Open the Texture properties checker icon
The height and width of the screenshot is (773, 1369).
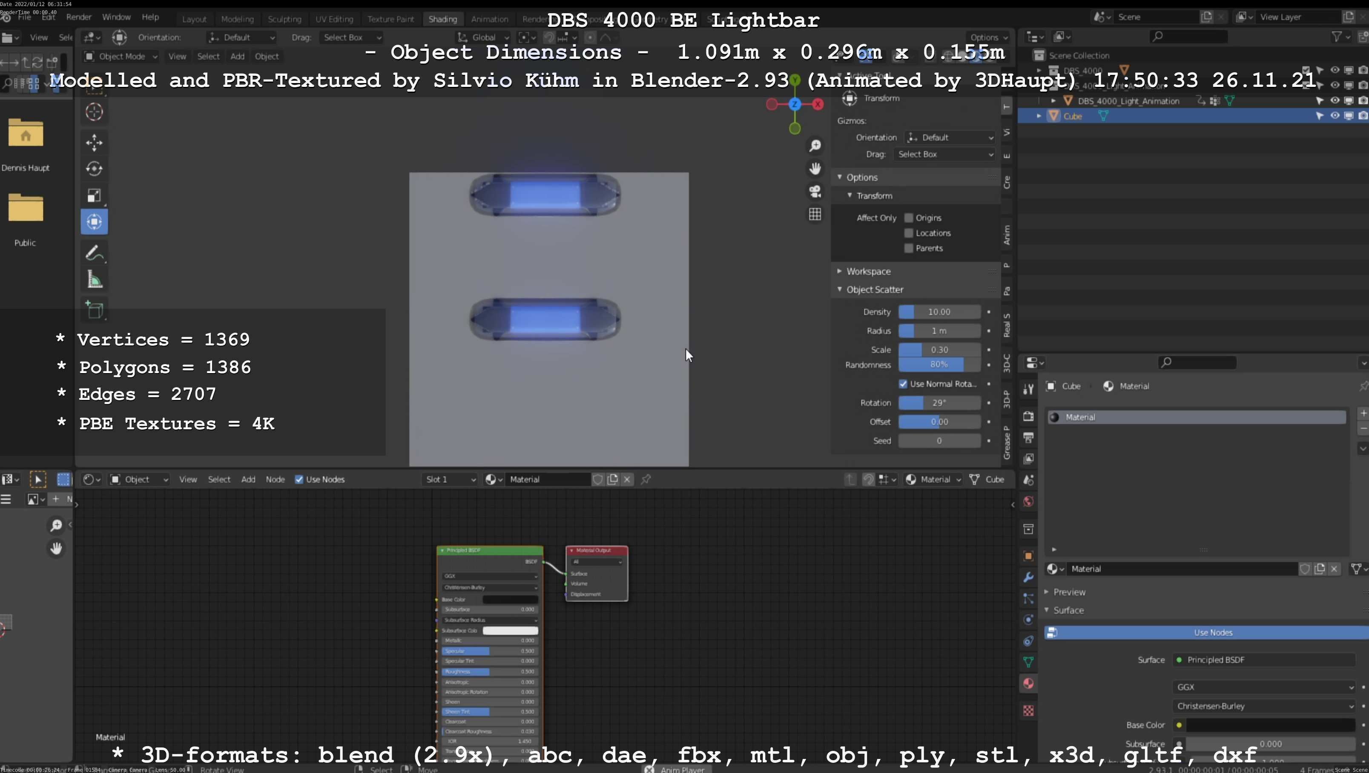tap(1028, 711)
